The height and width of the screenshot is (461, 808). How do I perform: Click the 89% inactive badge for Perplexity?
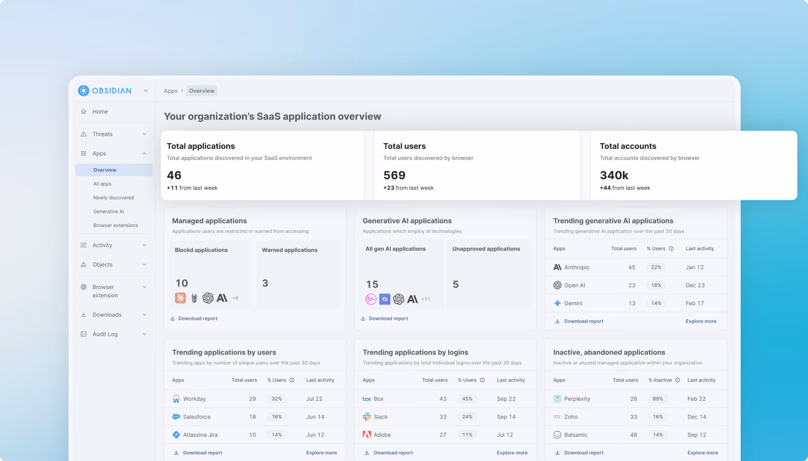(658, 399)
